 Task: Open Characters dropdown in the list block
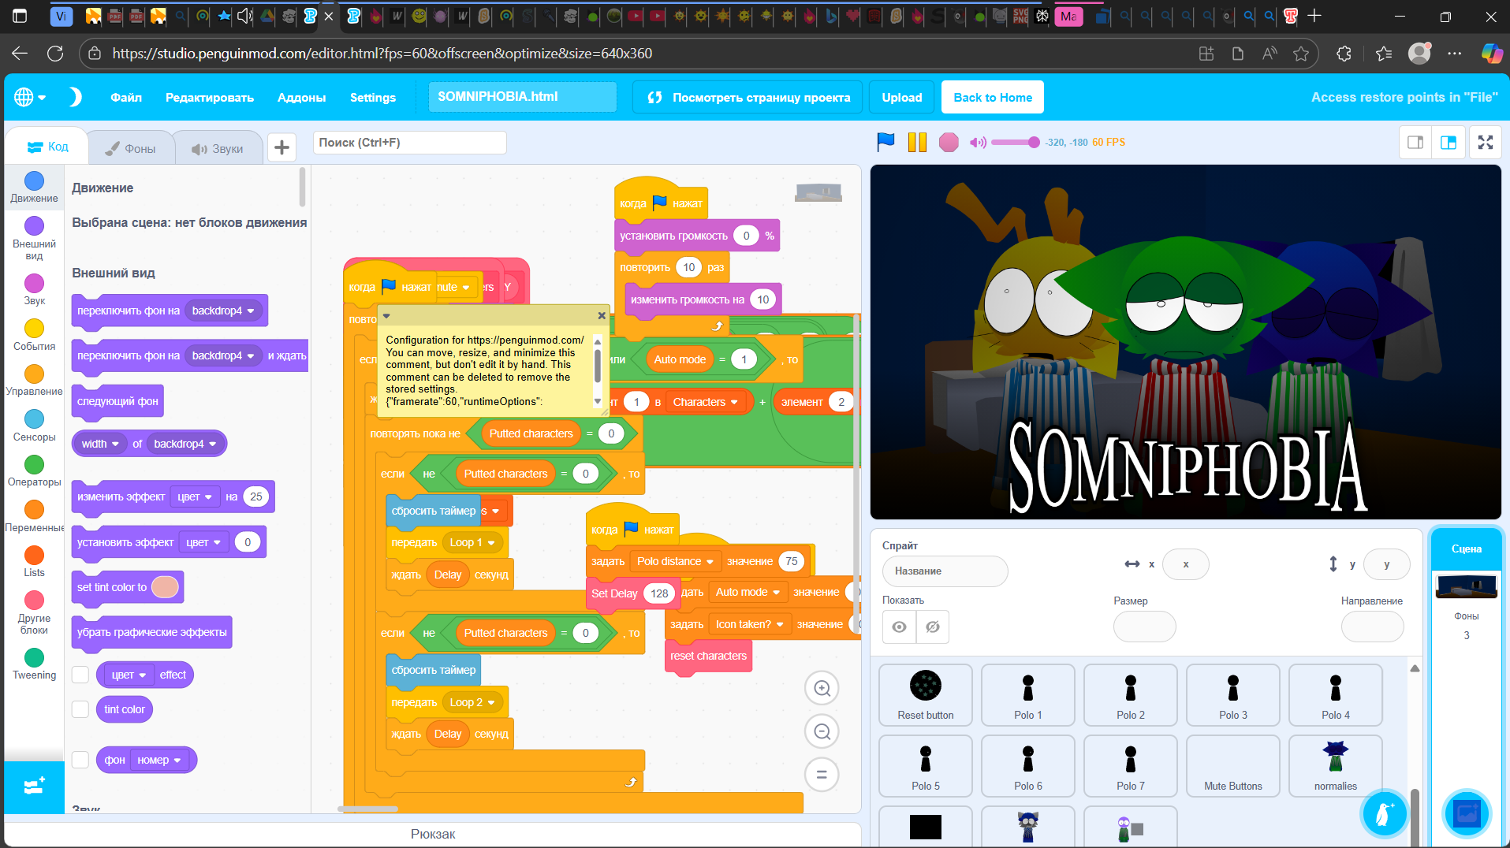tap(706, 402)
